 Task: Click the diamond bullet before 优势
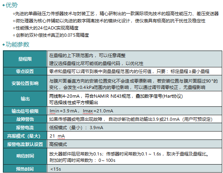pos(4,5)
